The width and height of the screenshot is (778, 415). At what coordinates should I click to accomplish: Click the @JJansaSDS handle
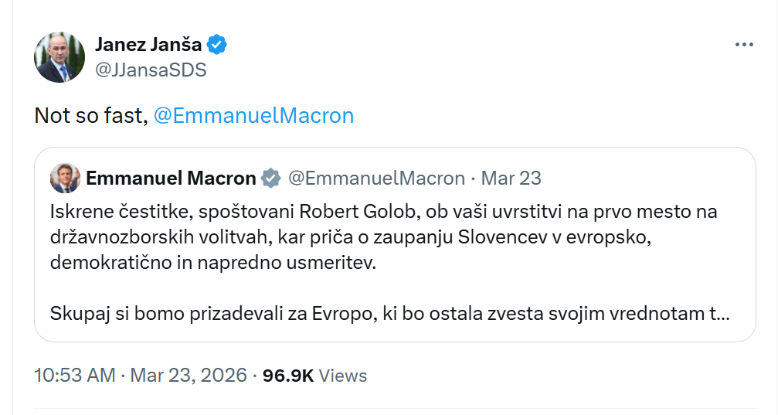click(151, 70)
